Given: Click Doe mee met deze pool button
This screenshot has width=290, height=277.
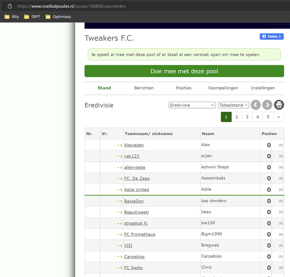Looking at the screenshot, I should [x=184, y=71].
